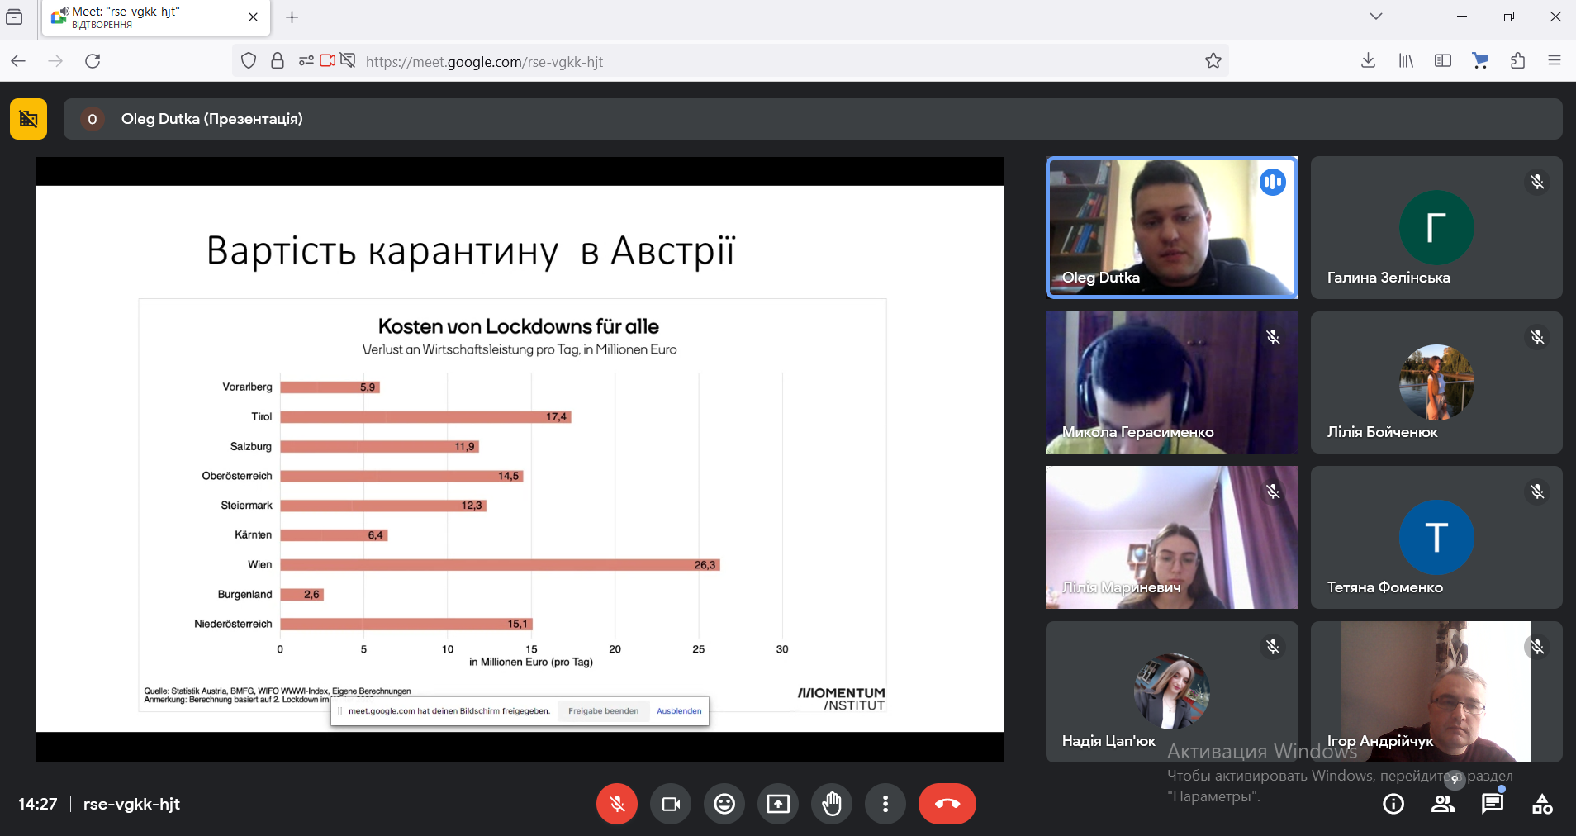
Task: Click the 'Ausblenden' link
Action: (x=679, y=711)
